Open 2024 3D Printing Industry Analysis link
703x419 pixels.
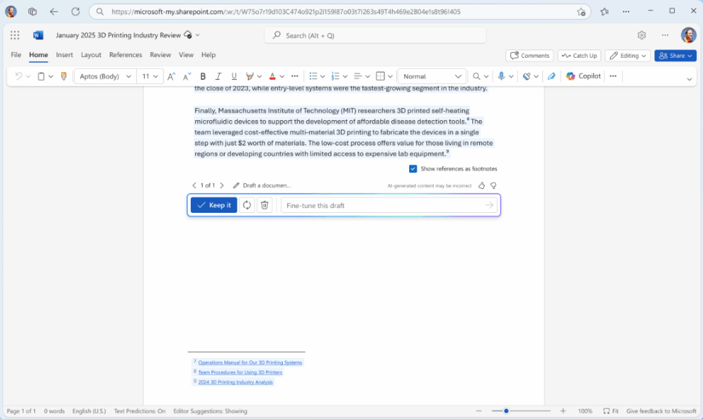[x=235, y=382]
